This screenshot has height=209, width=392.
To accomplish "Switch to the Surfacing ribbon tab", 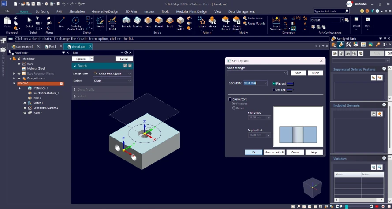I will coord(42,11).
